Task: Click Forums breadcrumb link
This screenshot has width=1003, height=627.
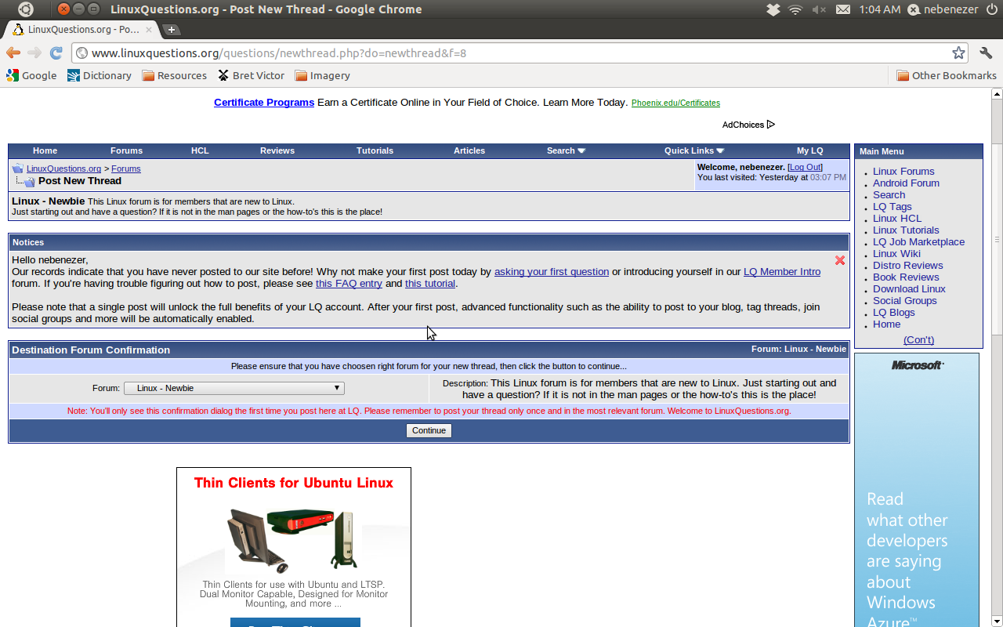Action: [126, 169]
